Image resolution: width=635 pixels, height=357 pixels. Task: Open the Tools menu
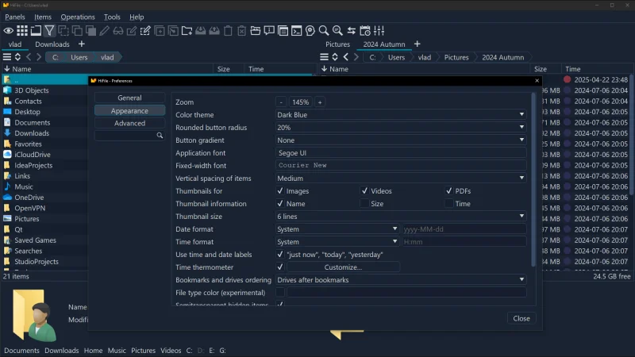112,17
